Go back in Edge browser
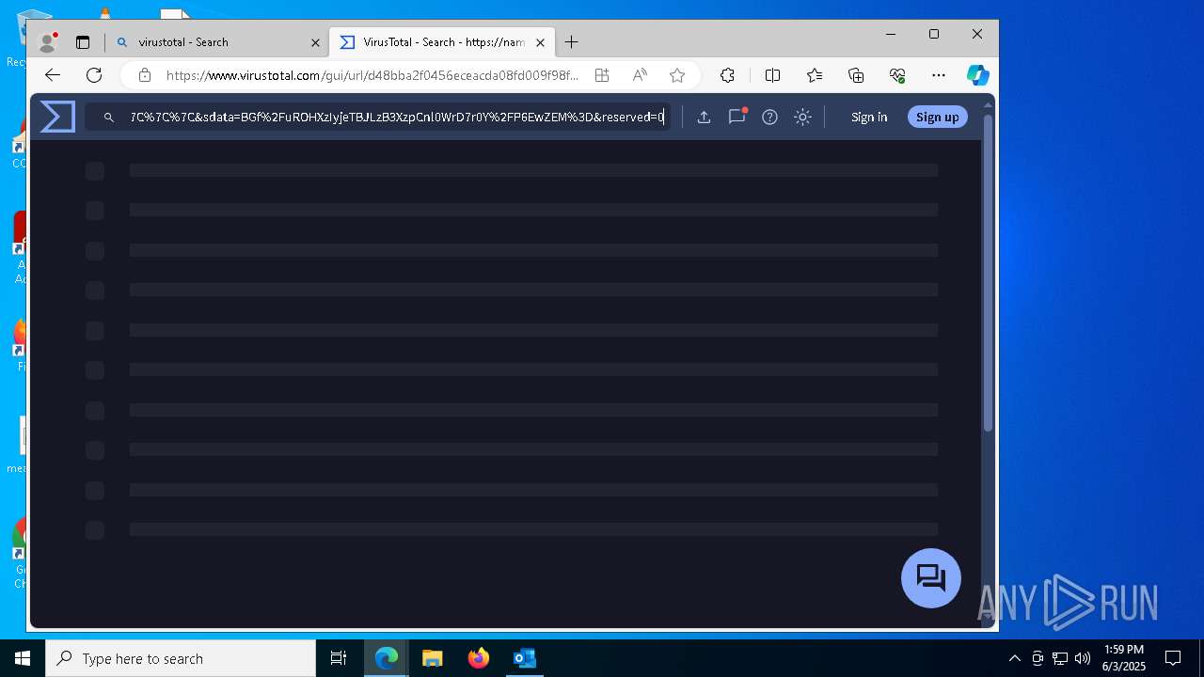Image resolution: width=1204 pixels, height=677 pixels. point(53,75)
